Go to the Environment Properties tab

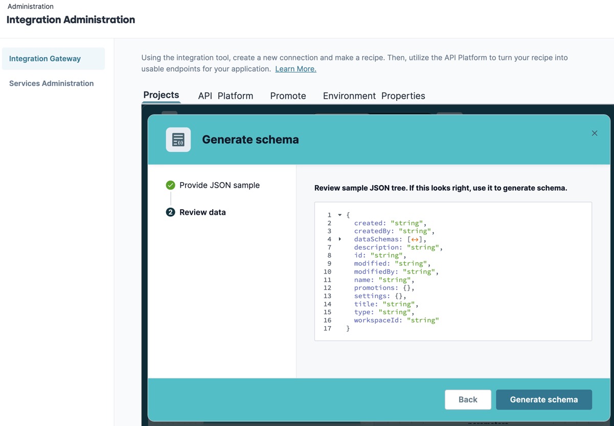click(374, 96)
